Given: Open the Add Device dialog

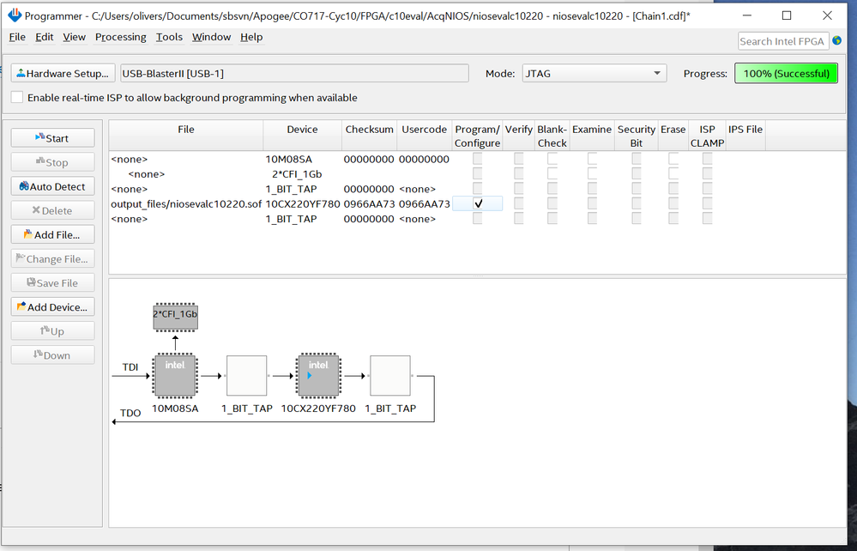Looking at the screenshot, I should (x=52, y=306).
